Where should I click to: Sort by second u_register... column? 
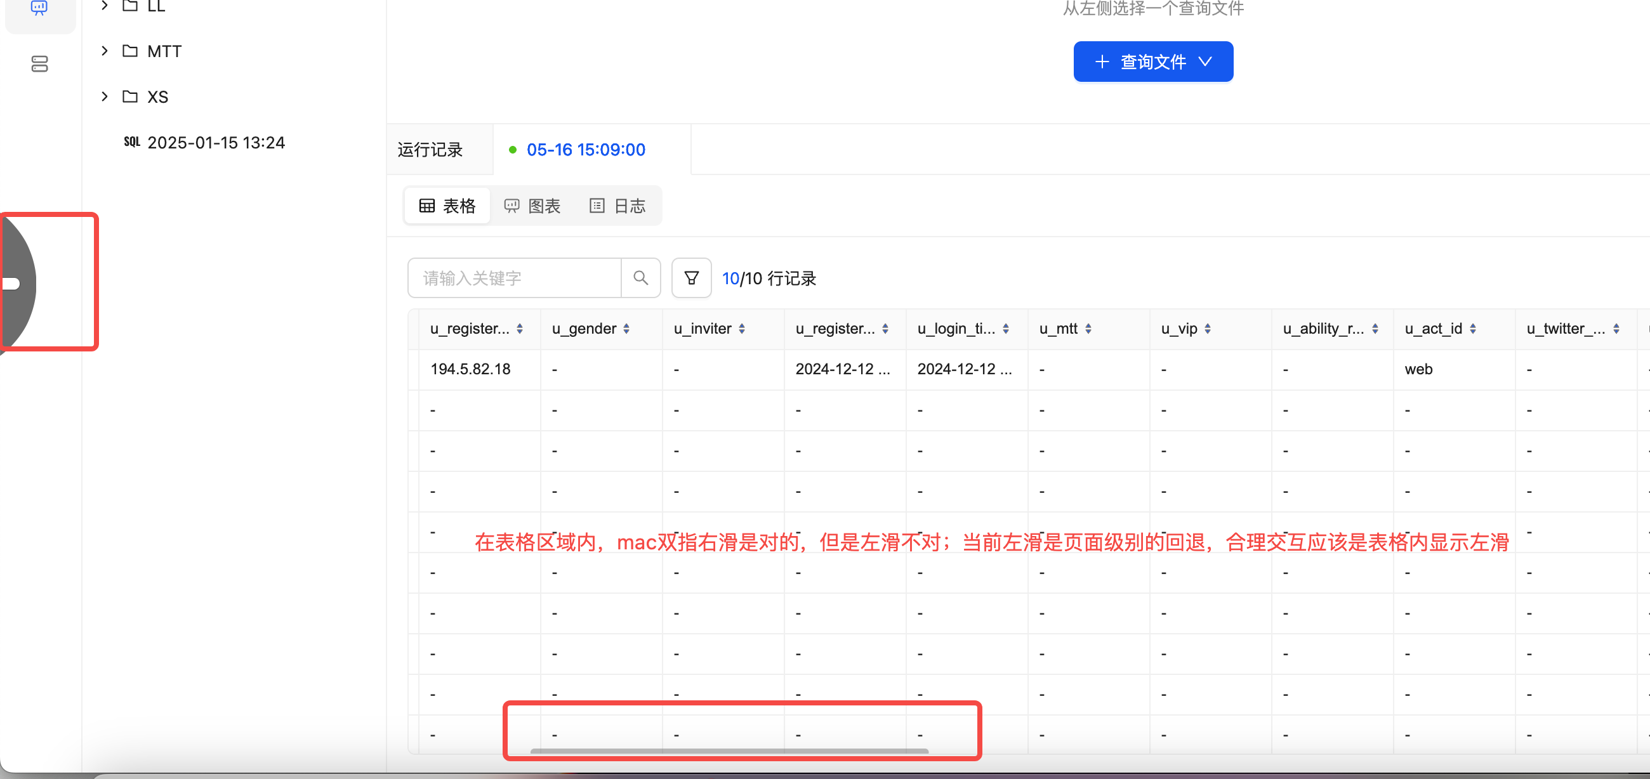tap(885, 329)
